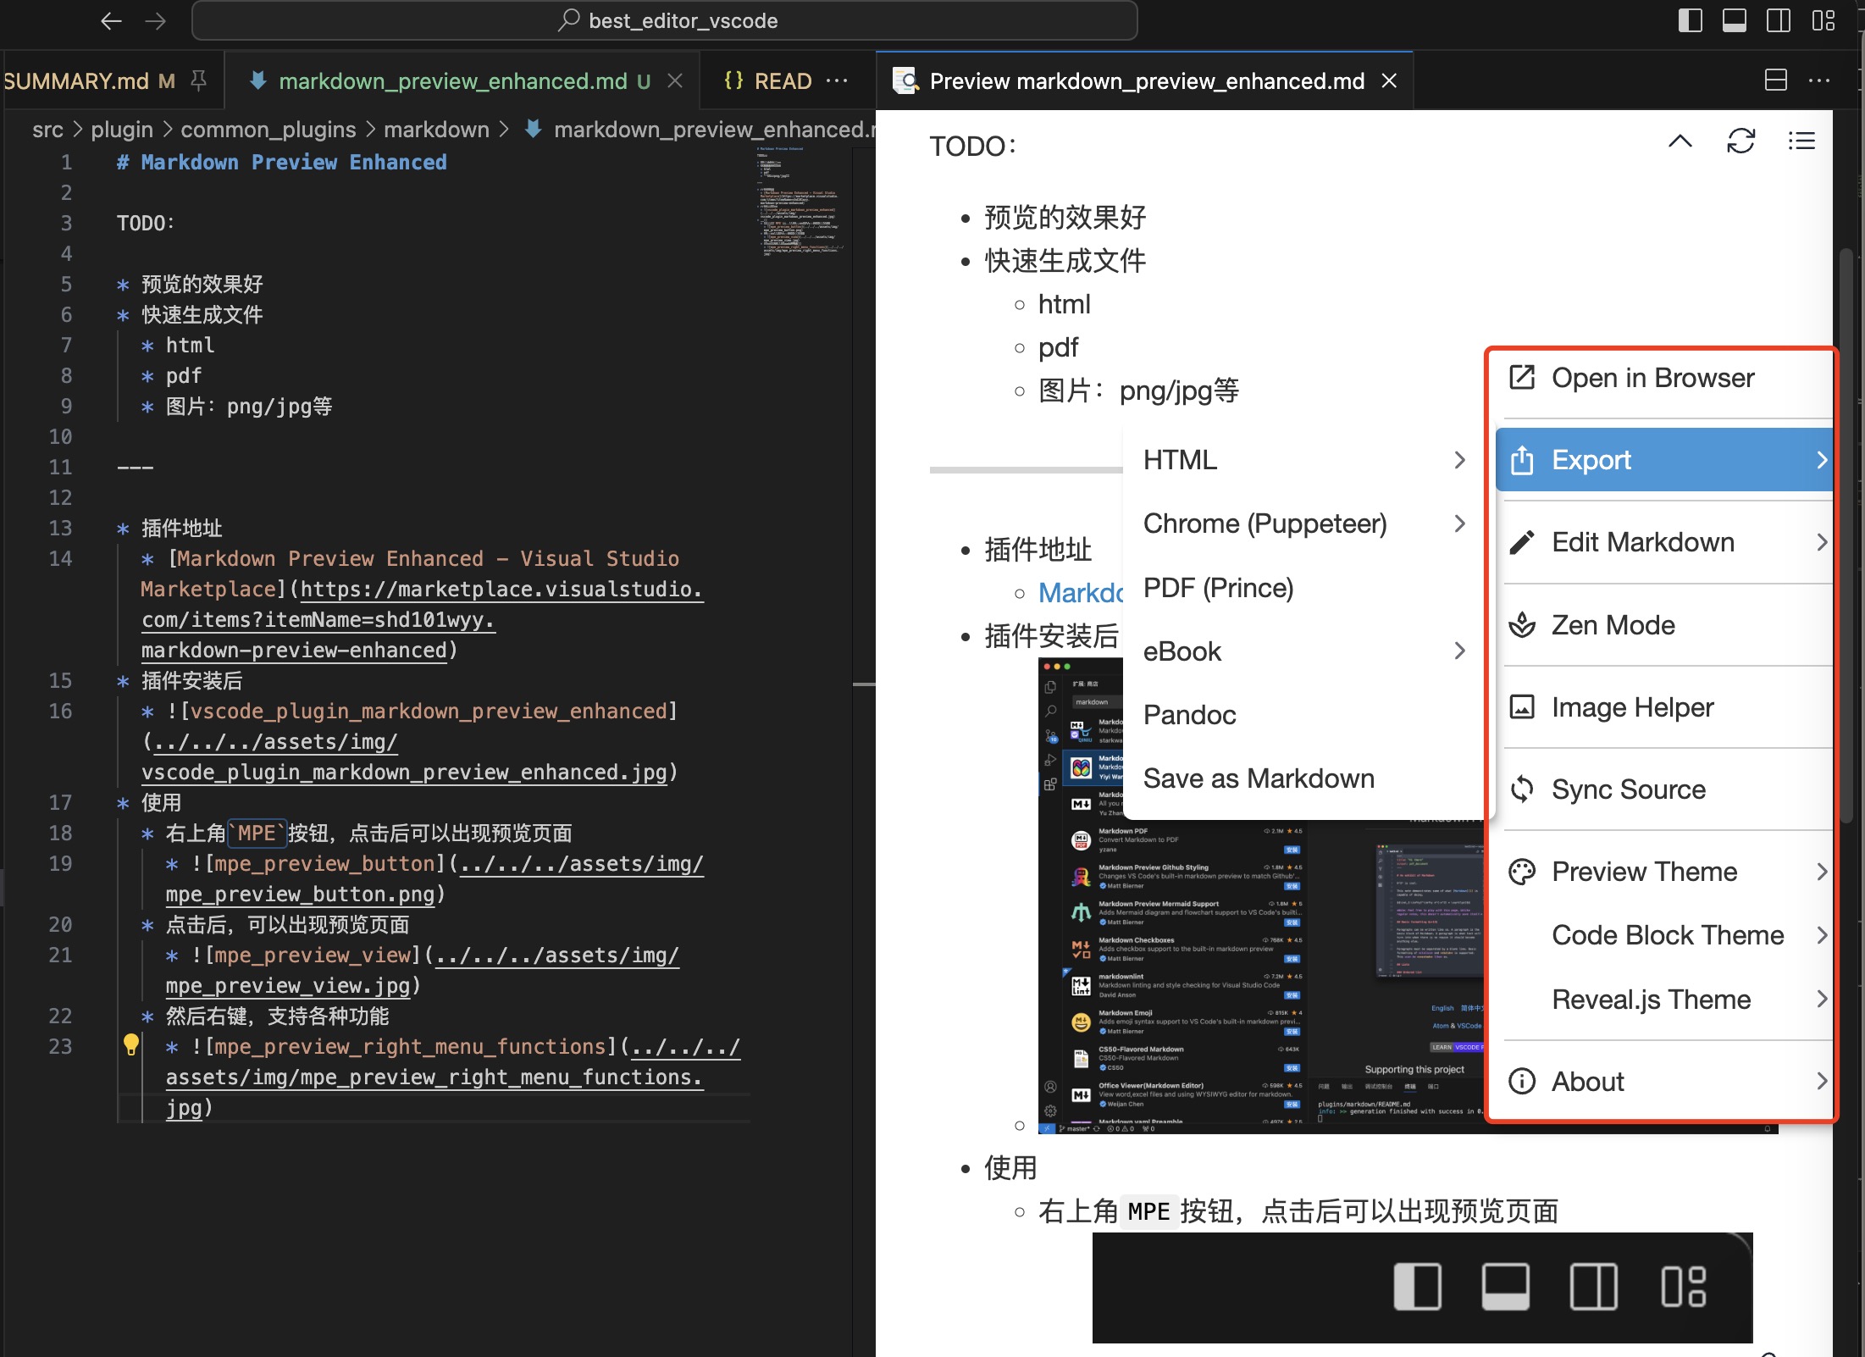
Task: Expand the Export submenu arrow
Action: [1822, 460]
